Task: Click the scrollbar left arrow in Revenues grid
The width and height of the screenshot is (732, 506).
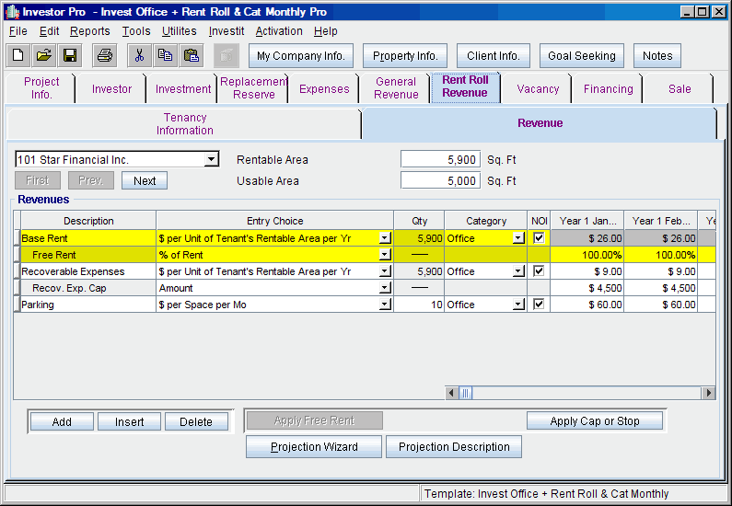Action: [451, 393]
